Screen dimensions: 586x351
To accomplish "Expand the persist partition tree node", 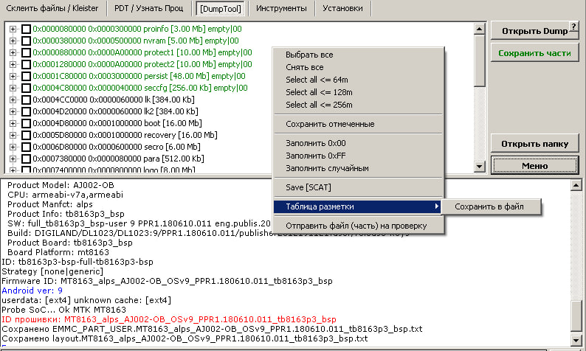I will [13, 77].
